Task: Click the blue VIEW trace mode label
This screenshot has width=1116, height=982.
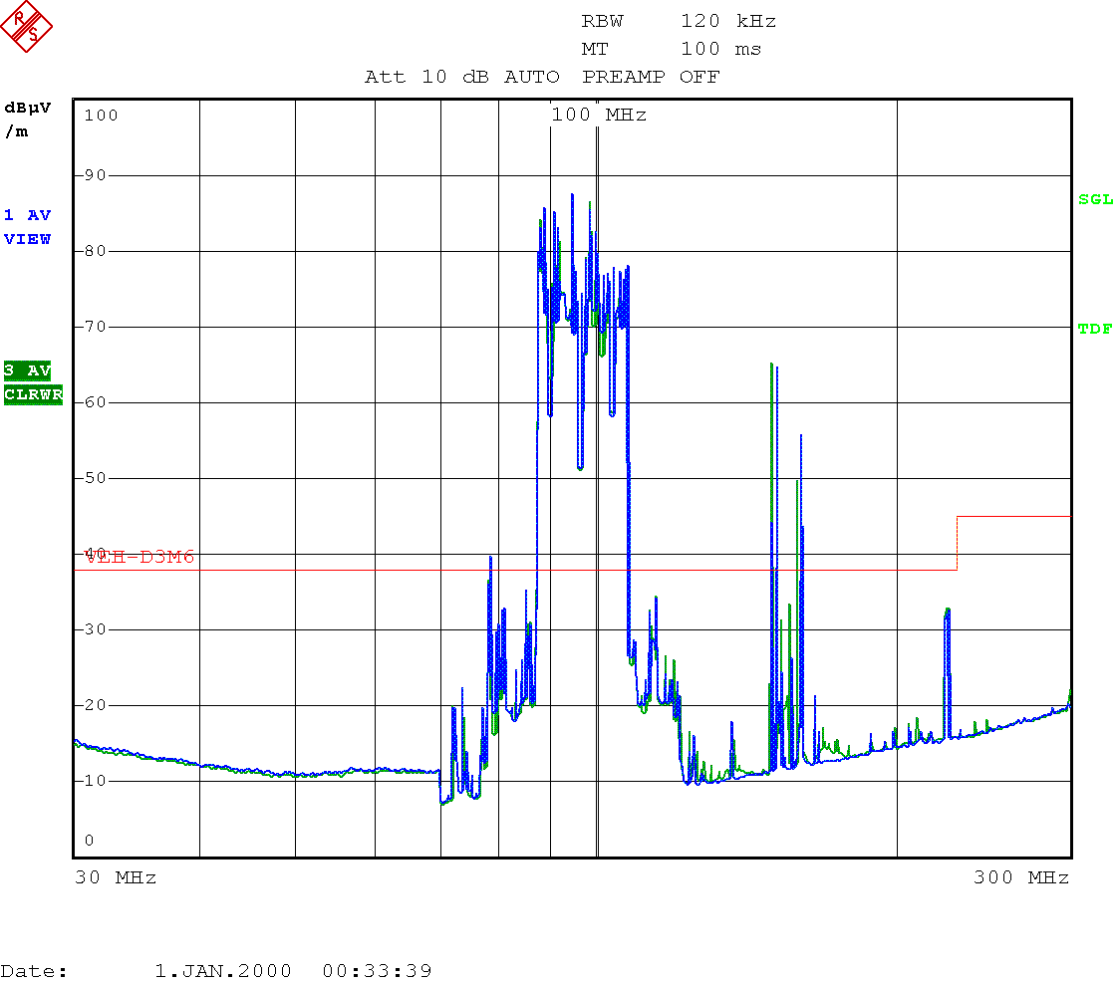Action: (27, 239)
